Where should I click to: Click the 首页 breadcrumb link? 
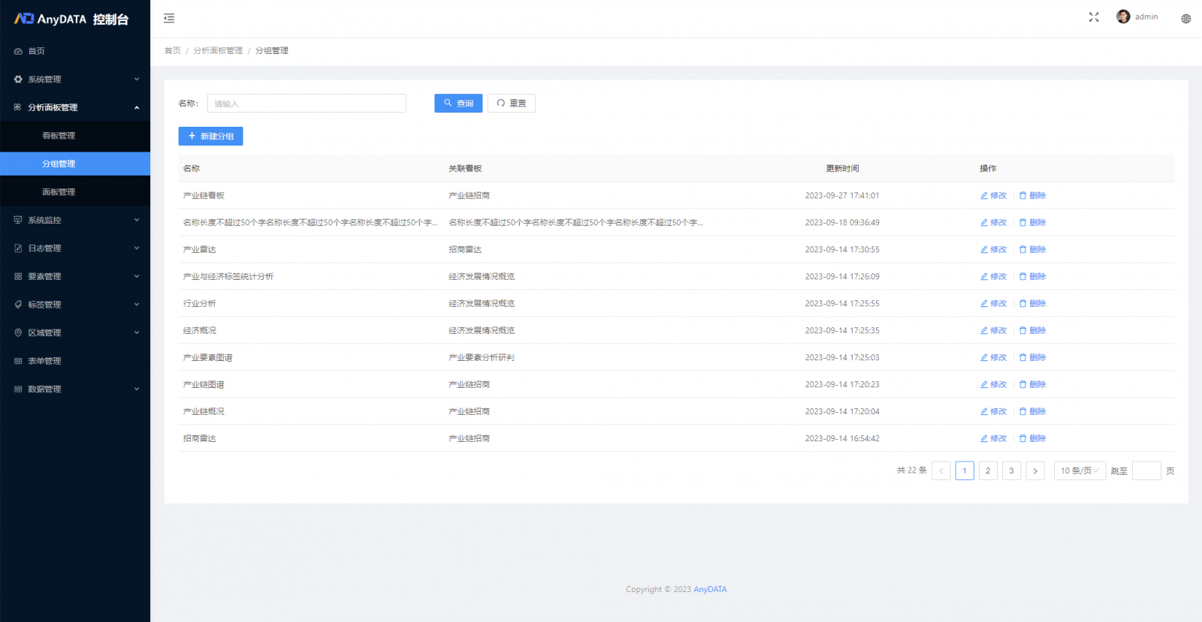[173, 50]
